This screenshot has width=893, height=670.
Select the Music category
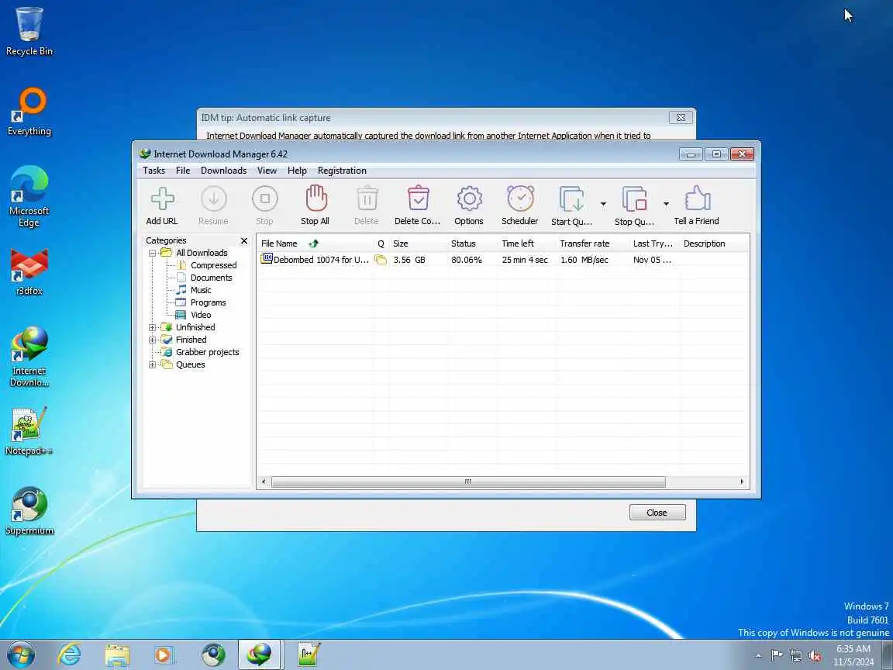[201, 290]
